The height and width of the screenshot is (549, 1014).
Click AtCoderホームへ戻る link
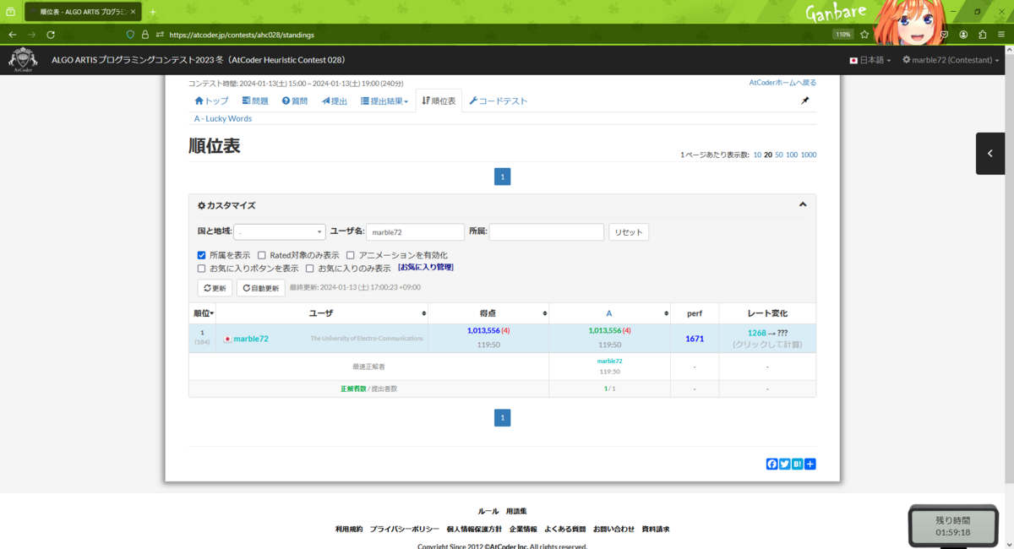782,83
